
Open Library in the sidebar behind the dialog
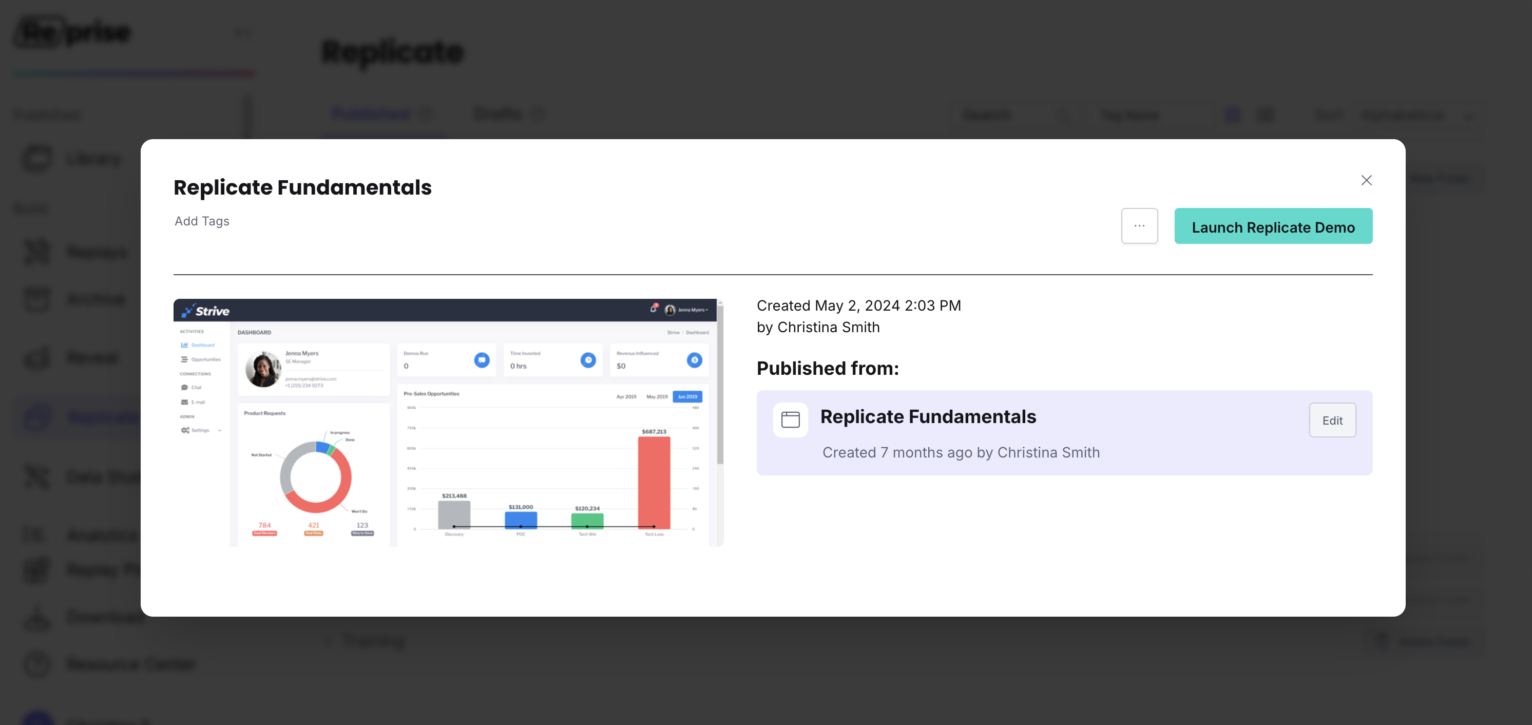click(72, 159)
